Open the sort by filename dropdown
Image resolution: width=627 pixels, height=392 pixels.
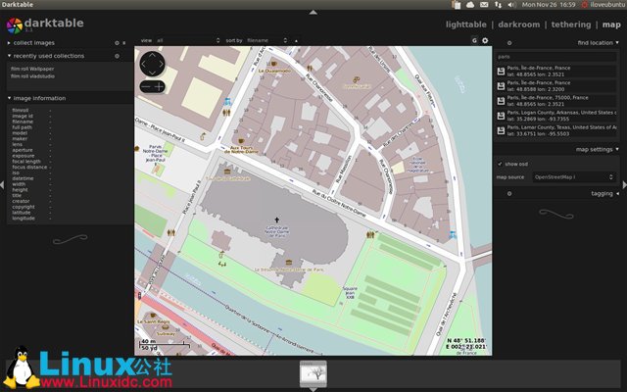pos(266,40)
